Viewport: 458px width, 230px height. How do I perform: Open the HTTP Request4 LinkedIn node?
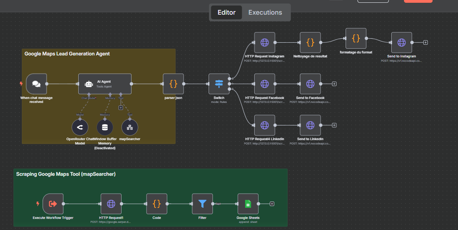point(265,125)
